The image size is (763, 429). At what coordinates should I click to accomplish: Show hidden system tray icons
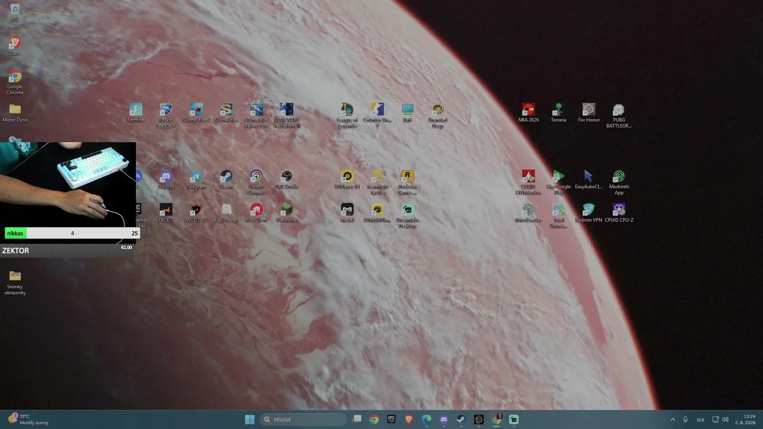(x=673, y=419)
